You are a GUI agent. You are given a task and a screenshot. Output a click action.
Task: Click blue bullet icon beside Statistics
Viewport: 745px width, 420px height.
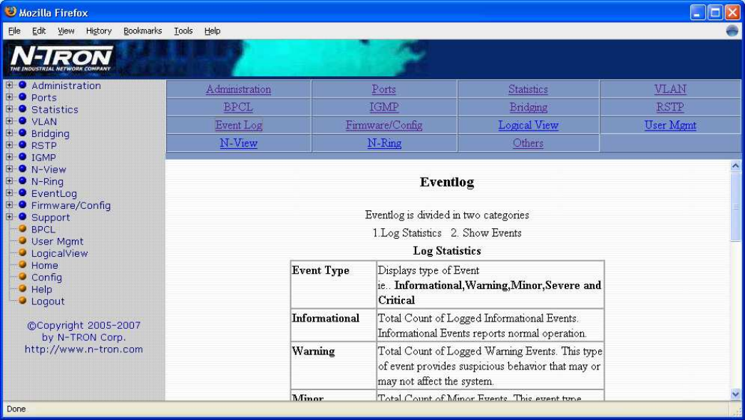tap(22, 109)
